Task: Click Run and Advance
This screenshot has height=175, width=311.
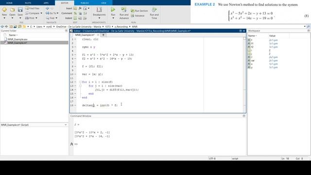Action: pyautogui.click(x=124, y=13)
